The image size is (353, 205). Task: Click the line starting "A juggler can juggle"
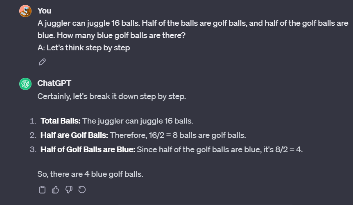[x=193, y=23]
